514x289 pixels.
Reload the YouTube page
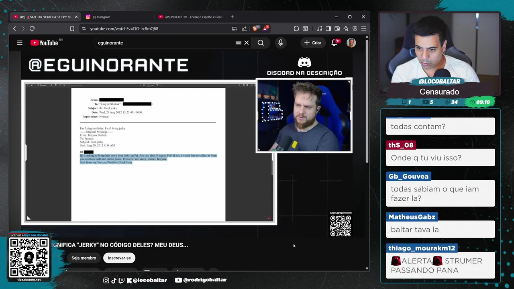pos(32,28)
